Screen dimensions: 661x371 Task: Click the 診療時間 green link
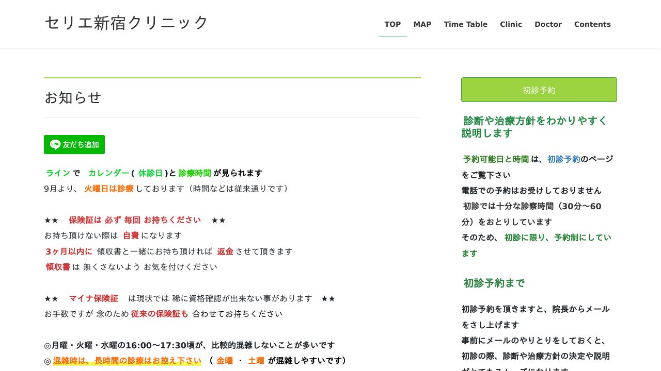pos(195,173)
